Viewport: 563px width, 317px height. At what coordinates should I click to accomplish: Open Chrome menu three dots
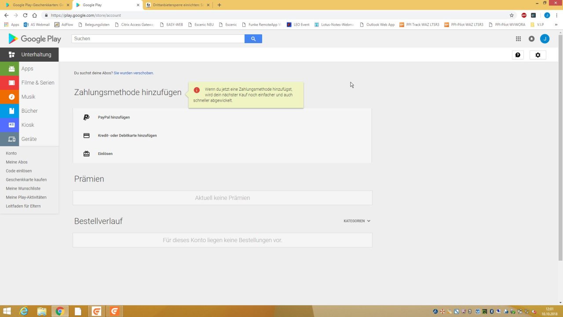tap(556, 15)
